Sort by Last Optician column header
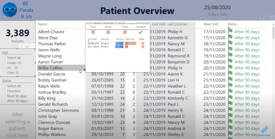 point(177,24)
